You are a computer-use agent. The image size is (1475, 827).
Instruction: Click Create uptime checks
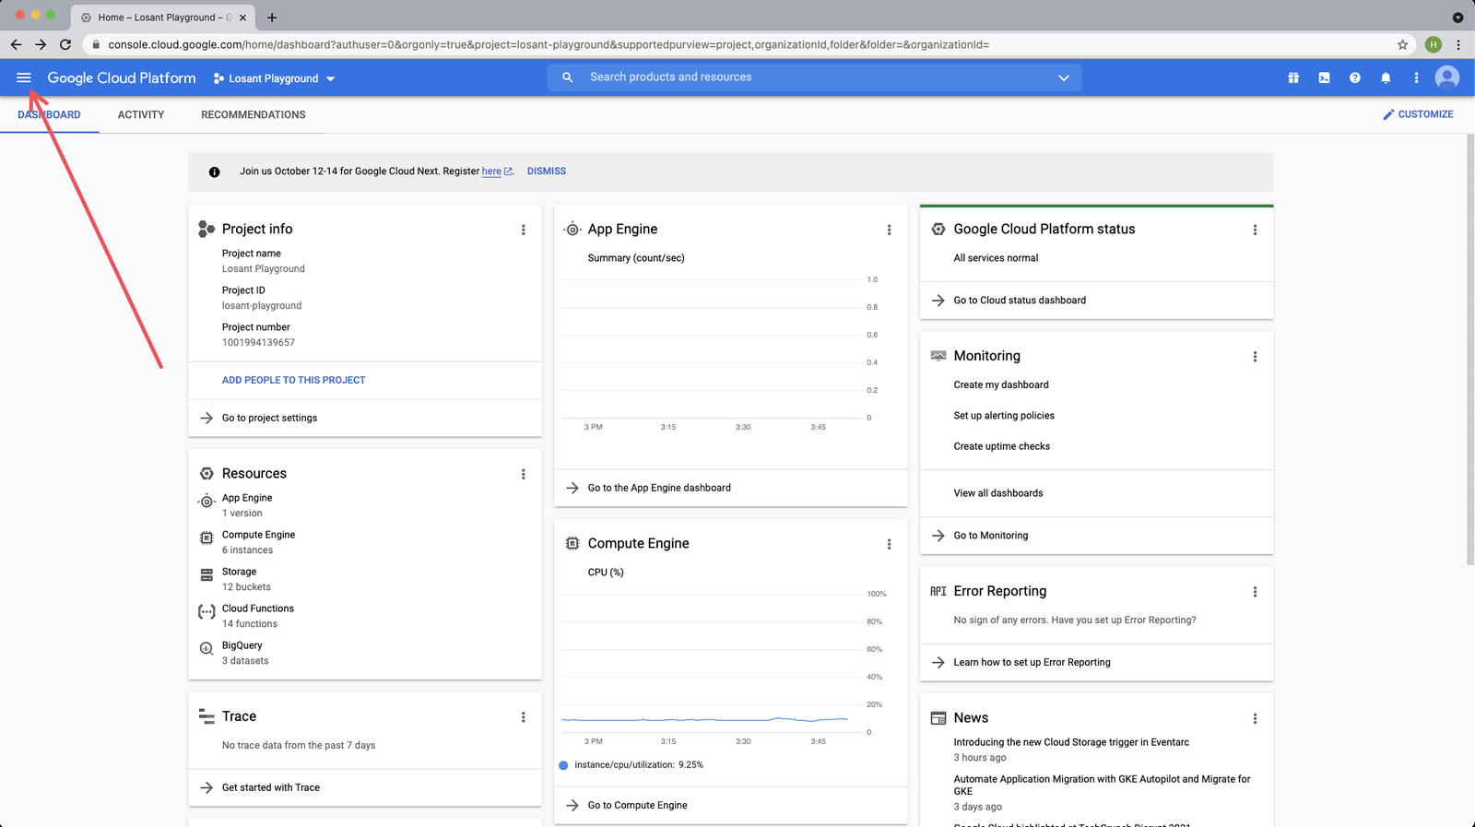(x=1002, y=446)
